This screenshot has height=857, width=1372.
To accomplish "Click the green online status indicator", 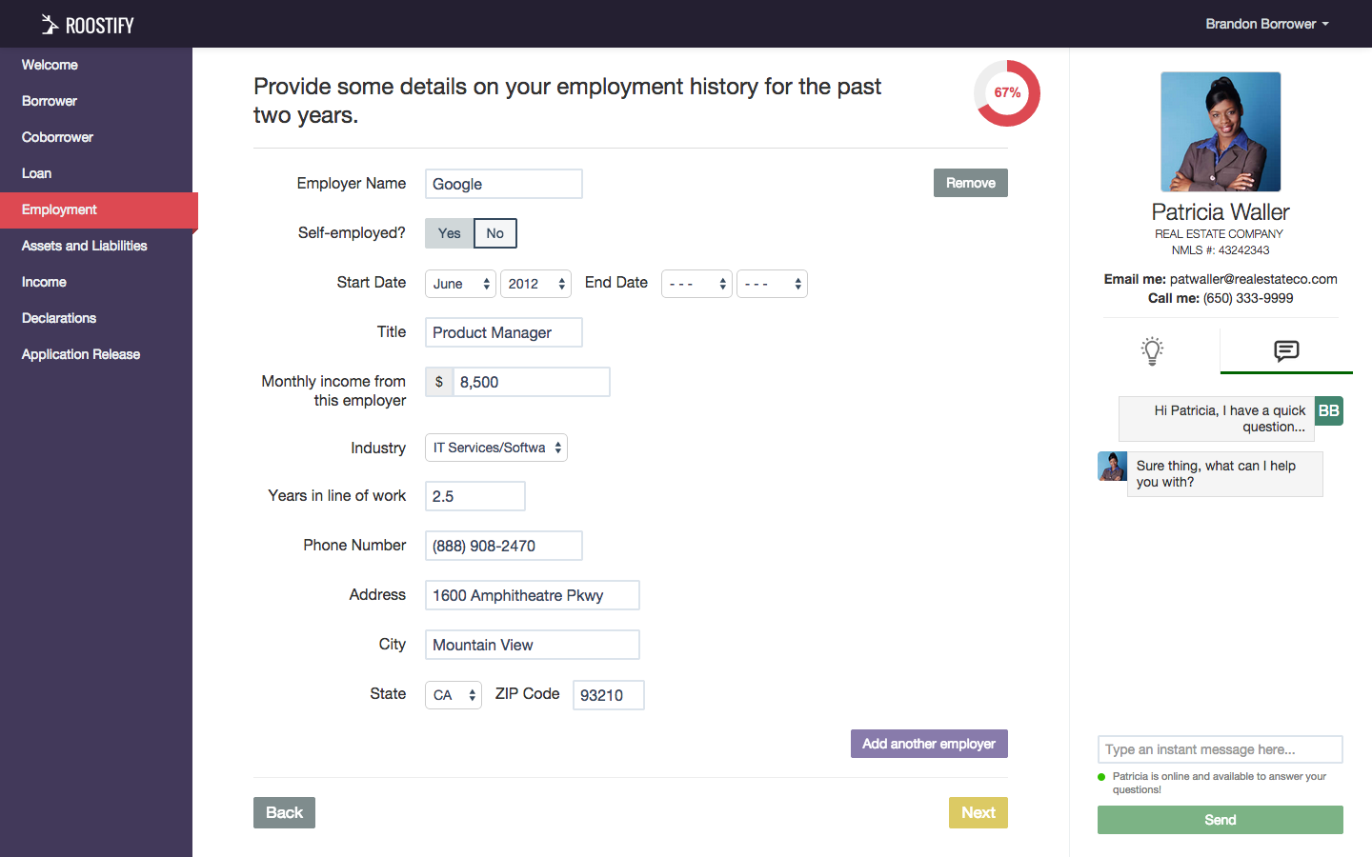I will 1102,776.
